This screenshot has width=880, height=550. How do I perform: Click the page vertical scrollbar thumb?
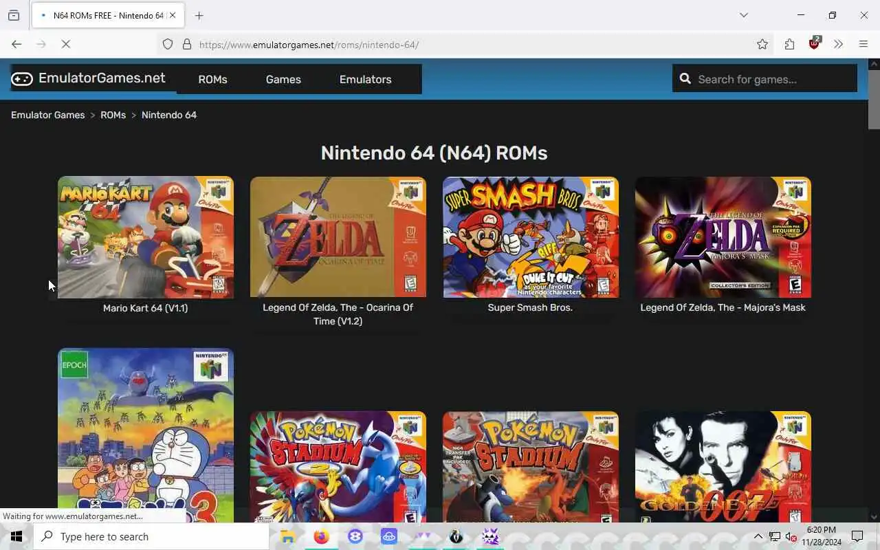pyautogui.click(x=874, y=99)
